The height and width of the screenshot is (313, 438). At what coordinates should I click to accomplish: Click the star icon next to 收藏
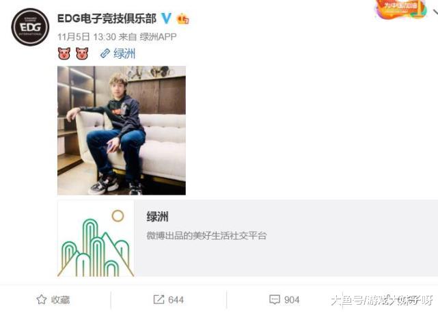(42, 299)
